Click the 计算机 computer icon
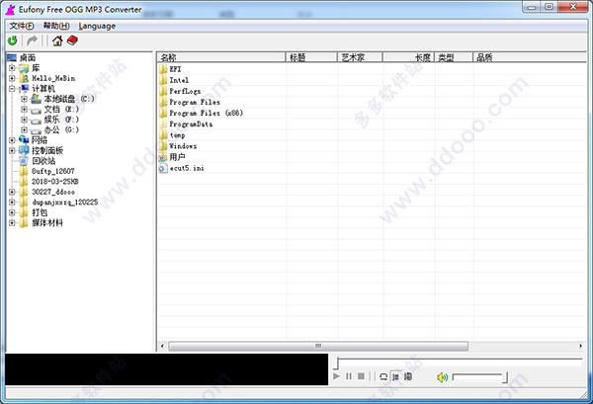 pyautogui.click(x=24, y=89)
